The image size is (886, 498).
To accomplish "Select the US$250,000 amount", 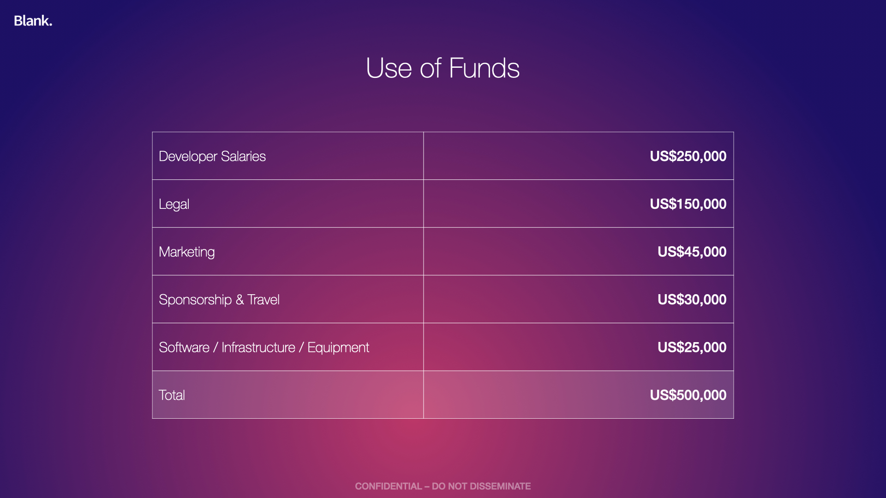I will tap(688, 156).
